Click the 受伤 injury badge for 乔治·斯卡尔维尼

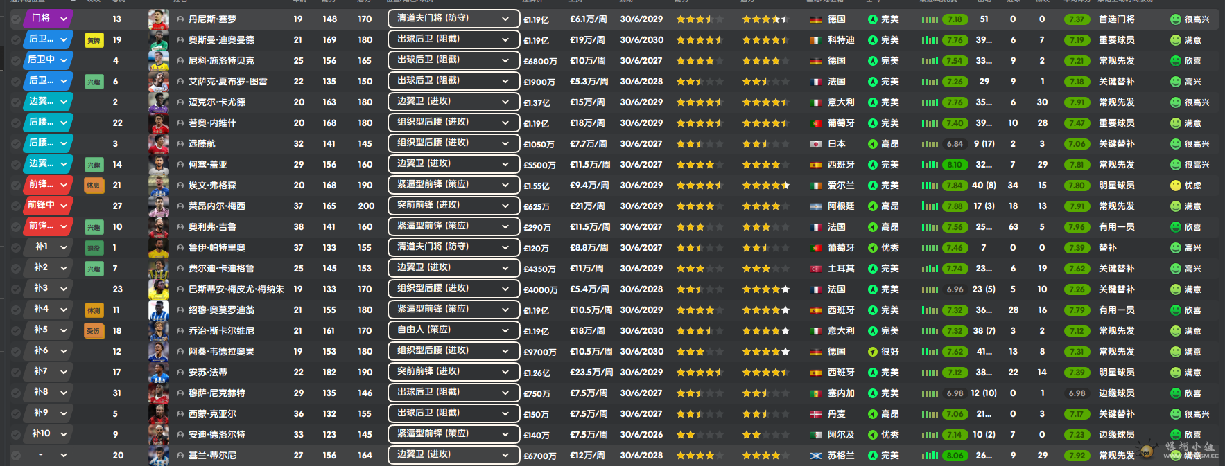point(94,331)
